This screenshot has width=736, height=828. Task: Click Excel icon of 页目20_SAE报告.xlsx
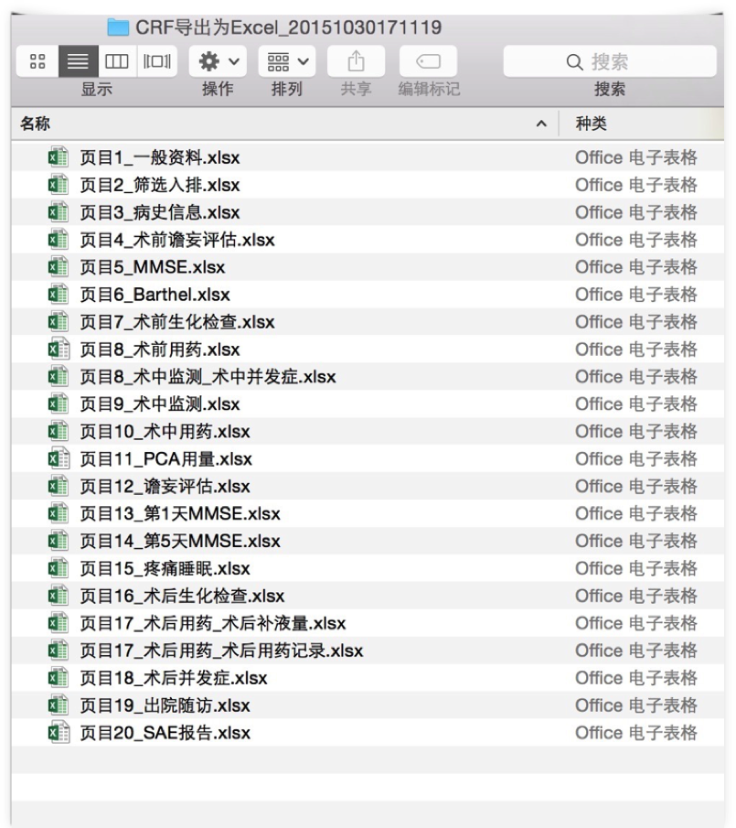(59, 733)
